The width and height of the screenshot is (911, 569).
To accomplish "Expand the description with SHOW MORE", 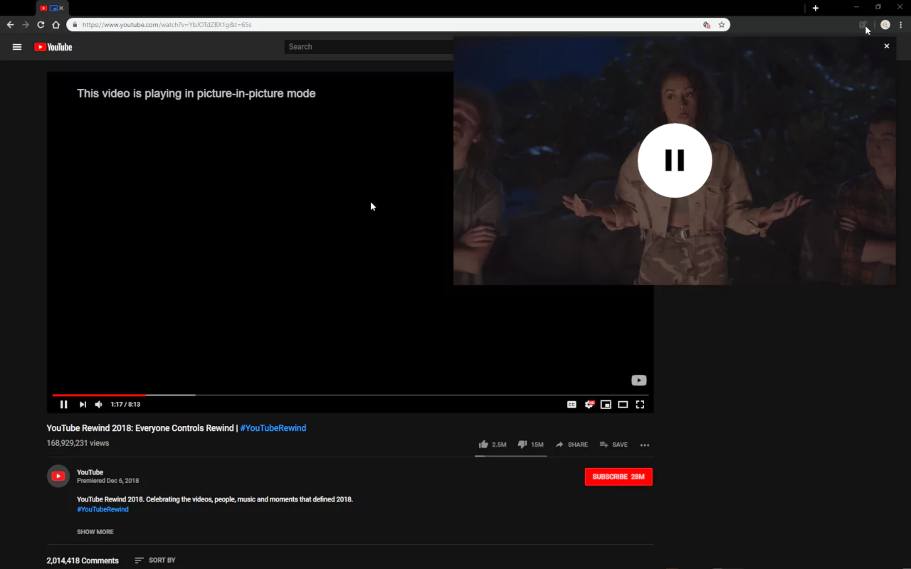I will [x=95, y=531].
